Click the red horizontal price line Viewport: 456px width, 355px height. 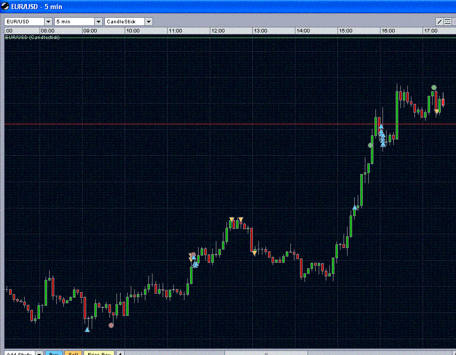[230, 124]
